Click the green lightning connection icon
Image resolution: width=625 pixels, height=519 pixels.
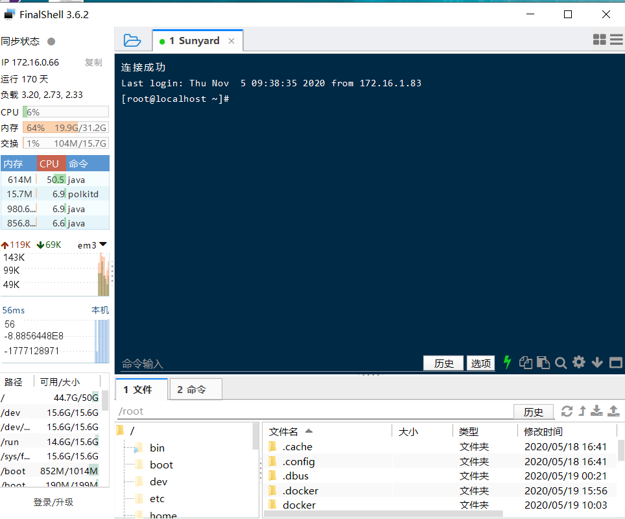(507, 363)
